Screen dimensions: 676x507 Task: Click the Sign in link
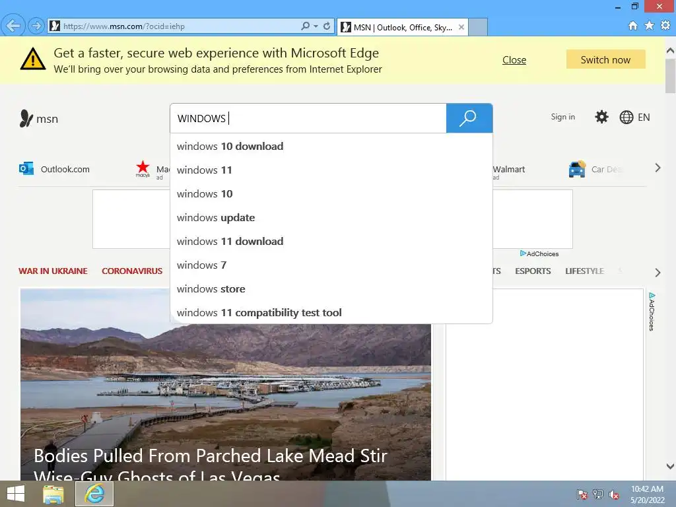pos(562,117)
